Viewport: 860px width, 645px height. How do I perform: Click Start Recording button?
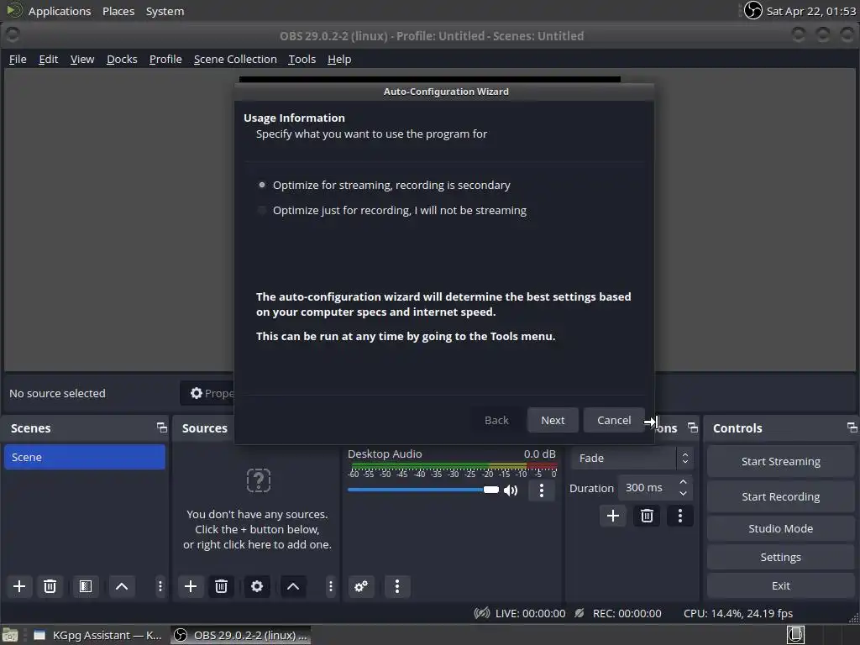point(780,496)
